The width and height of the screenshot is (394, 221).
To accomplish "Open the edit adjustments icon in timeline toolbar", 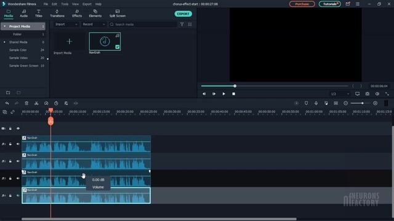I will (x=66, y=103).
